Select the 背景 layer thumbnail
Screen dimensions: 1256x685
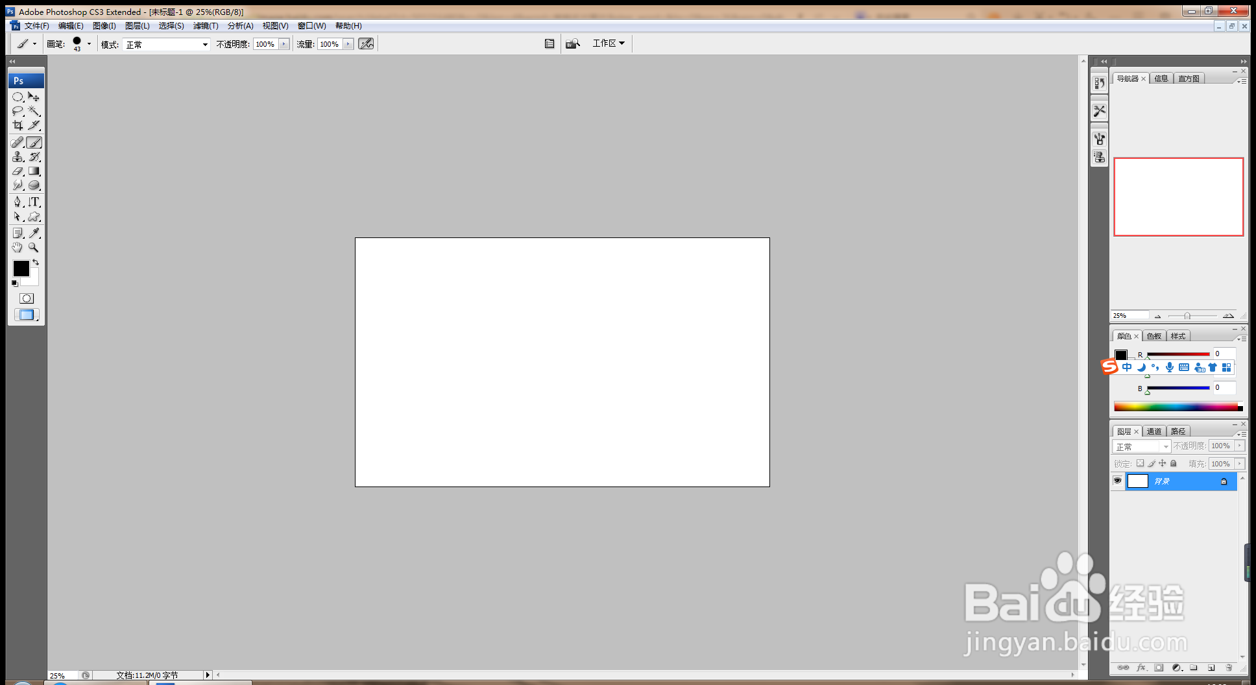[x=1138, y=481]
